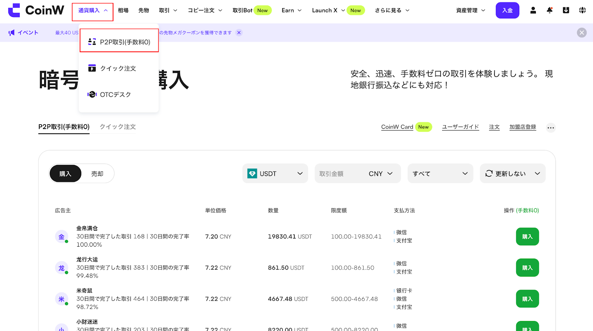The width and height of the screenshot is (593, 331).
Task: Click 購入 button for 金帛满仓 offer
Action: tap(527, 237)
